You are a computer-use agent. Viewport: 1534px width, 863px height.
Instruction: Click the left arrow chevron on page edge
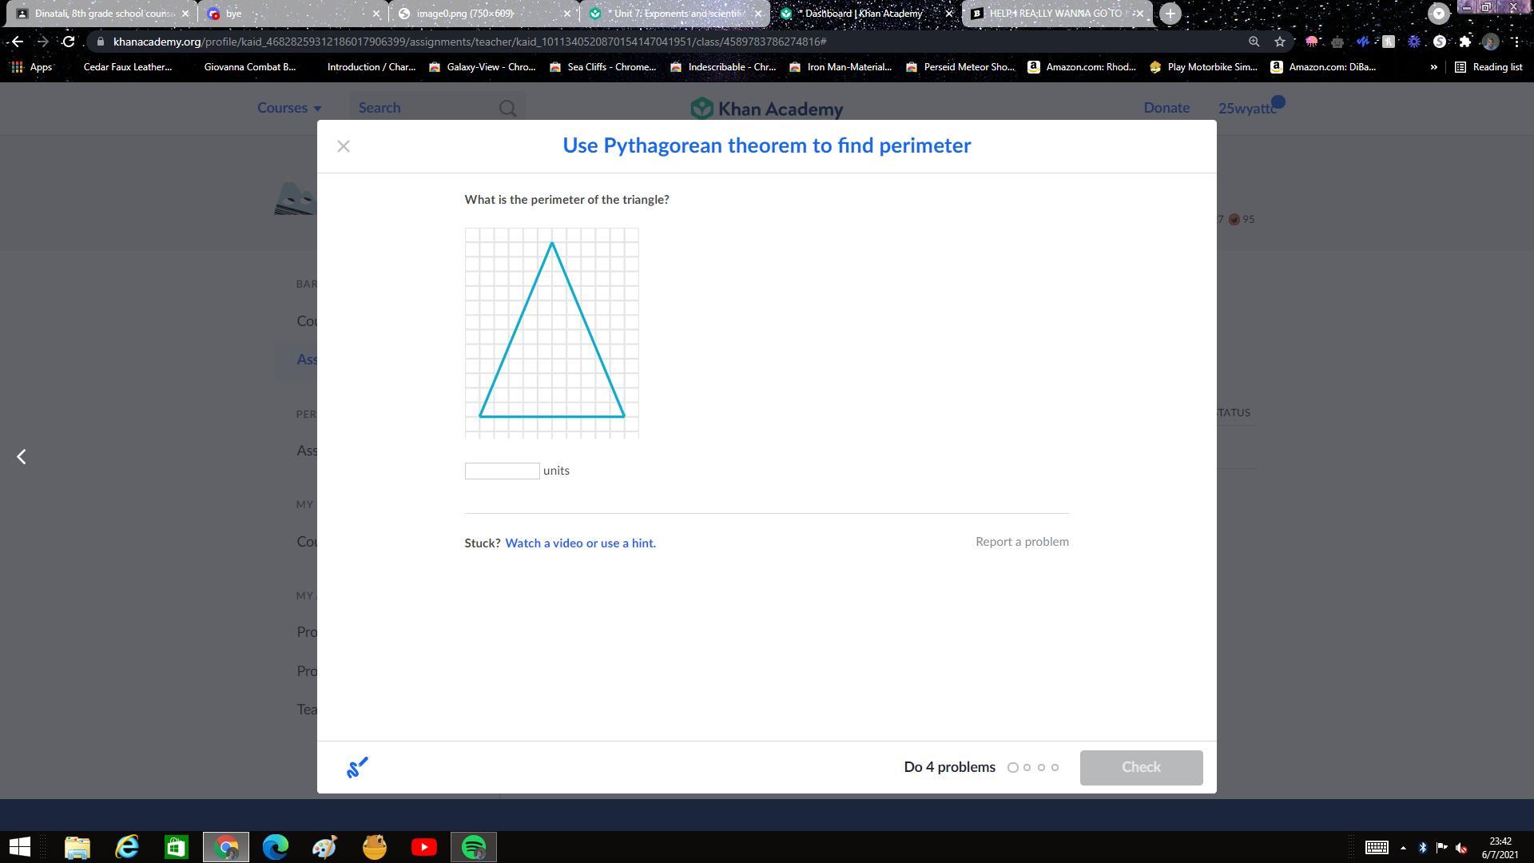[22, 456]
